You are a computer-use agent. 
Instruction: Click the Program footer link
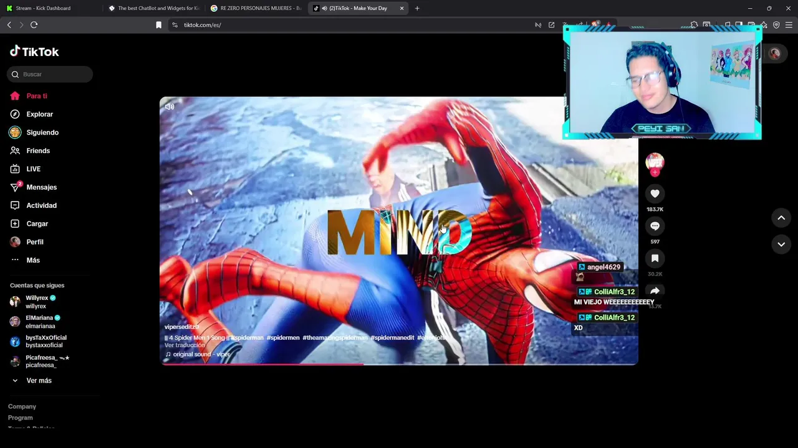[21, 418]
